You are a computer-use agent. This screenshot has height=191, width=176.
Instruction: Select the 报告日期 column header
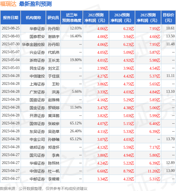(x=11, y=17)
